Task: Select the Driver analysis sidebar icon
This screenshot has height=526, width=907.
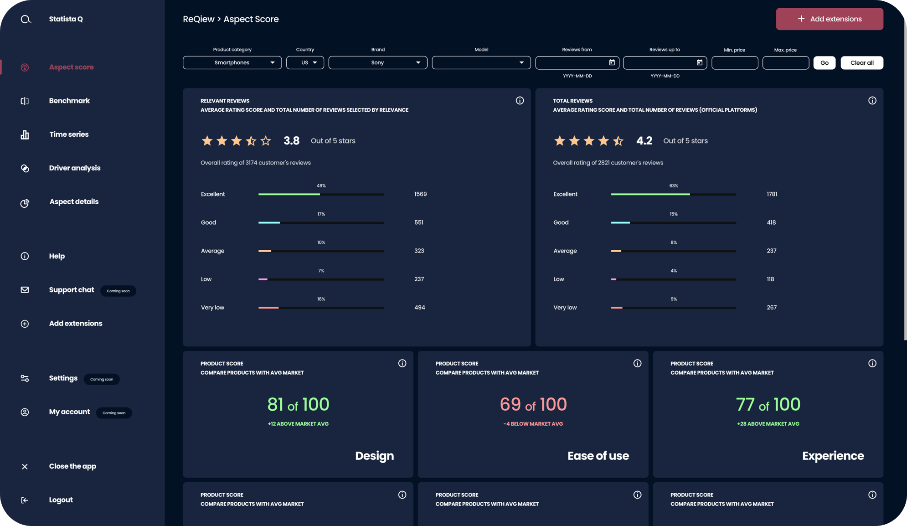Action: tap(25, 168)
